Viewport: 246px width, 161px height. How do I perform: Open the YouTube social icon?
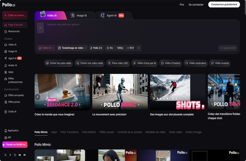[x=20, y=155]
